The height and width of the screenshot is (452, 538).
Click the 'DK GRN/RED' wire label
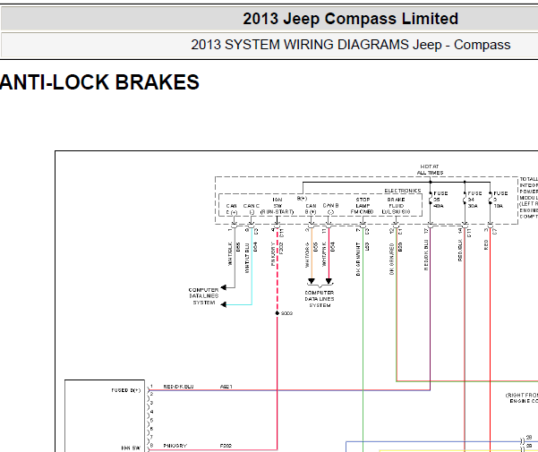pyautogui.click(x=391, y=259)
